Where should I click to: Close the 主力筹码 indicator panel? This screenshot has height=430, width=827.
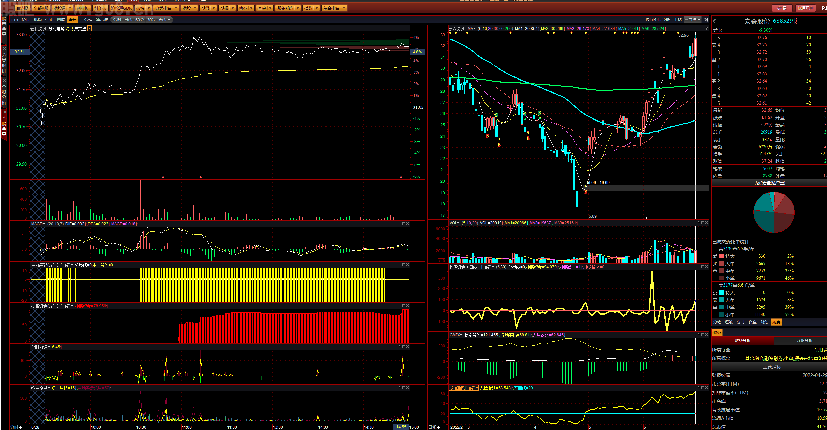coord(408,265)
